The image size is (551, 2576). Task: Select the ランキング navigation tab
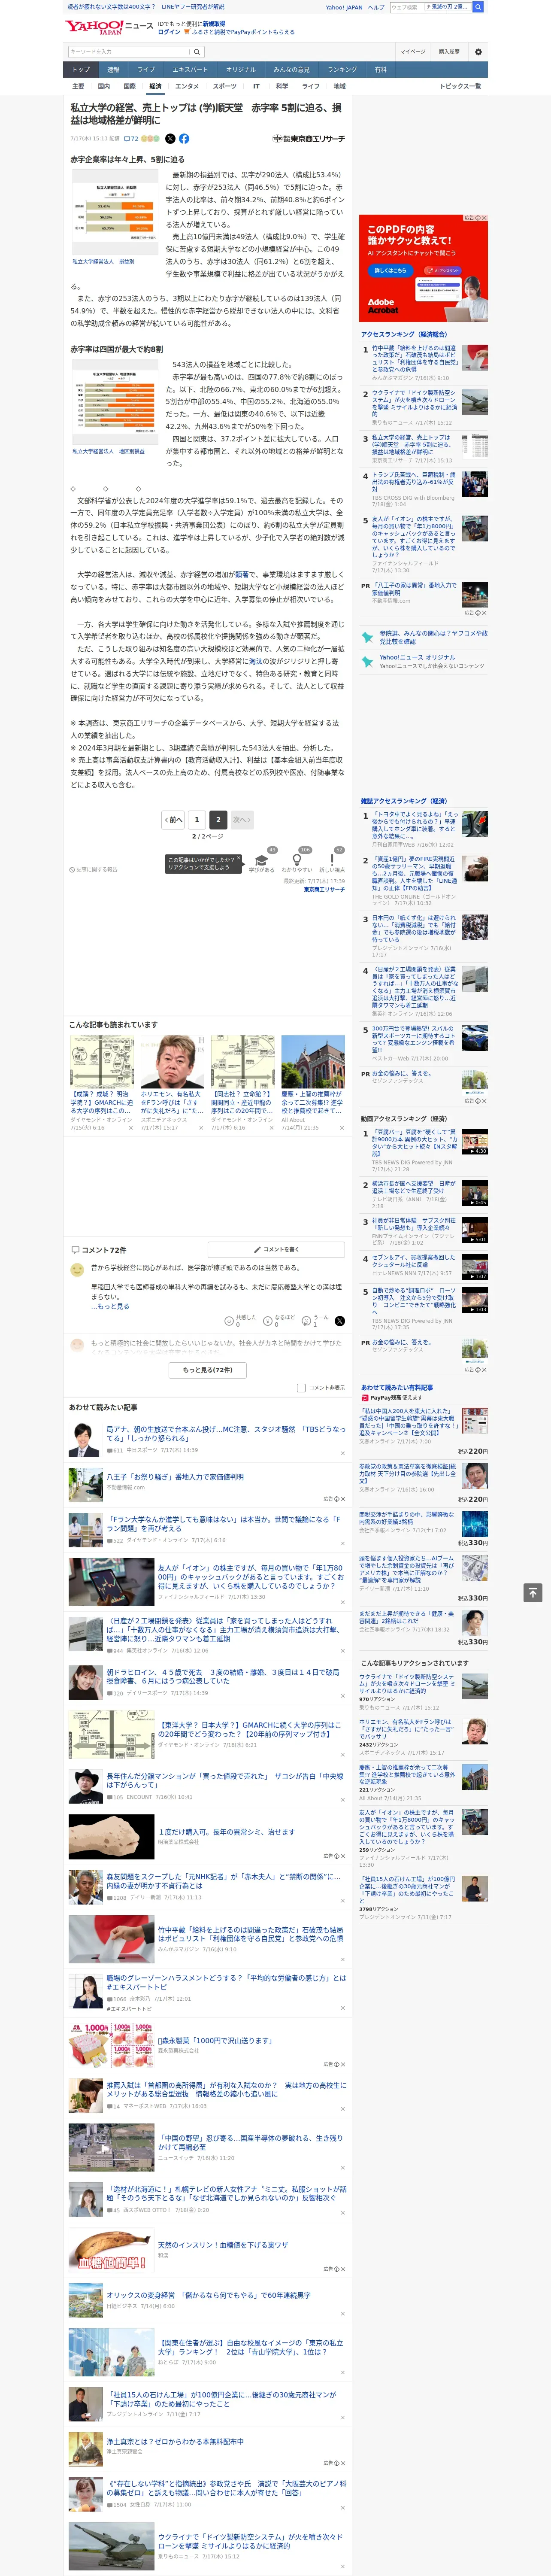(x=342, y=70)
